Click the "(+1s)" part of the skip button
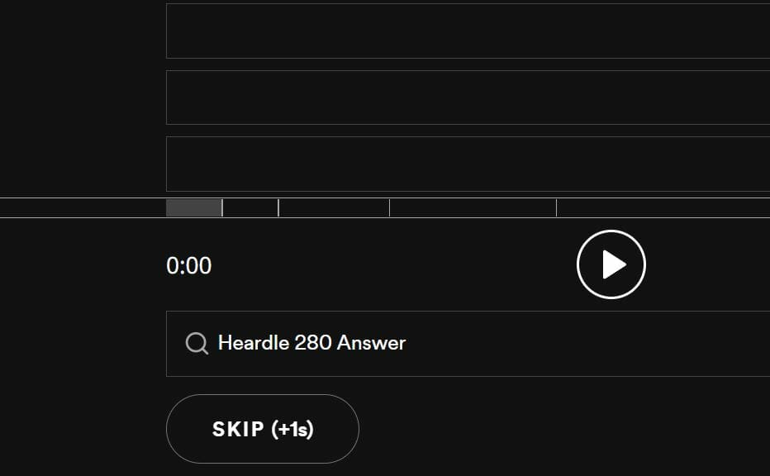 click(292, 430)
